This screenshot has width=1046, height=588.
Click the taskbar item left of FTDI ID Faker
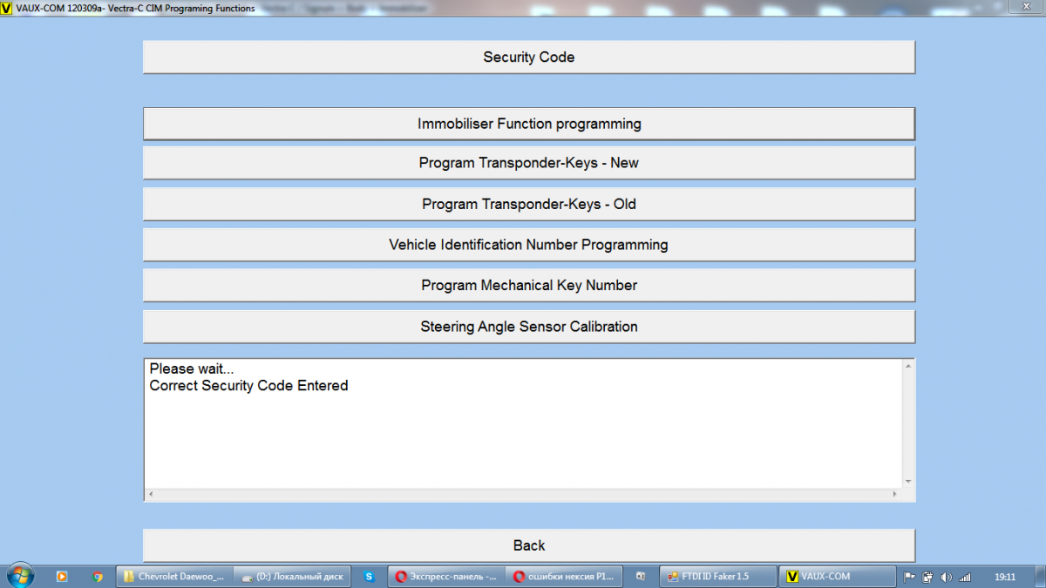[641, 577]
